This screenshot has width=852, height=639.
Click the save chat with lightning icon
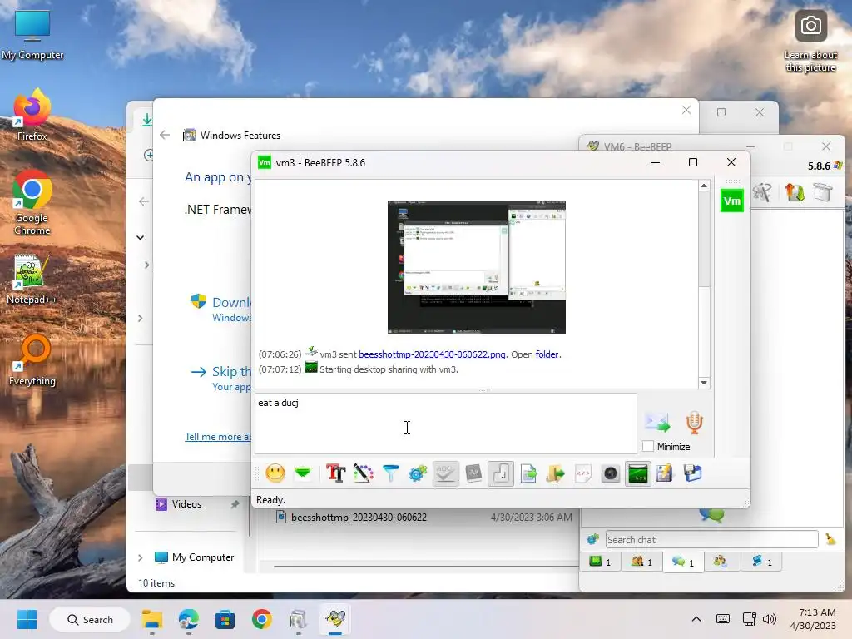click(x=665, y=473)
